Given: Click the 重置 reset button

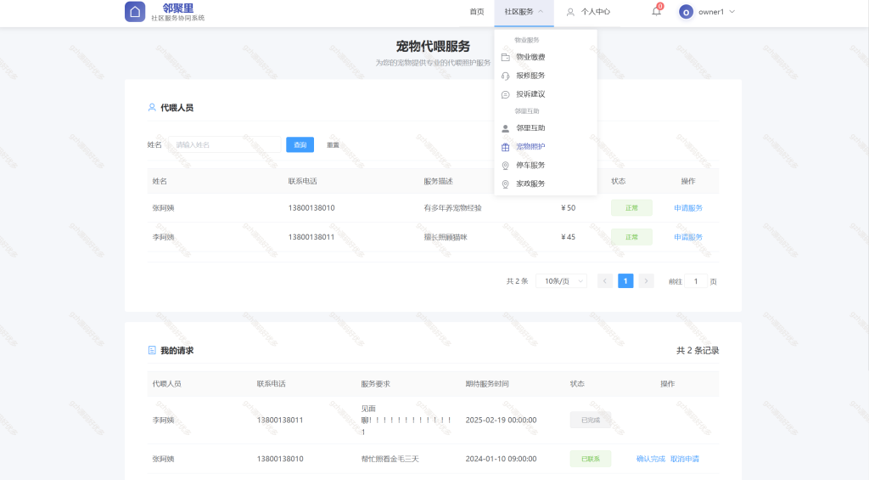Looking at the screenshot, I should pyautogui.click(x=333, y=144).
